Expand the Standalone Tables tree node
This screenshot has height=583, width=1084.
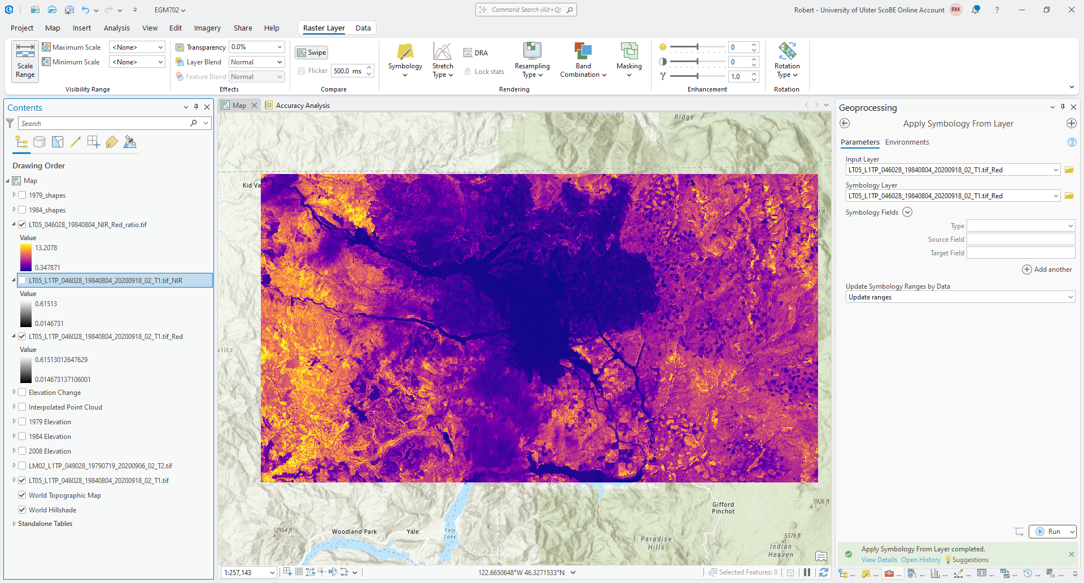pos(14,524)
